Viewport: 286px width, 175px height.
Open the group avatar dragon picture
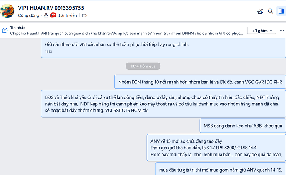click(7, 11)
